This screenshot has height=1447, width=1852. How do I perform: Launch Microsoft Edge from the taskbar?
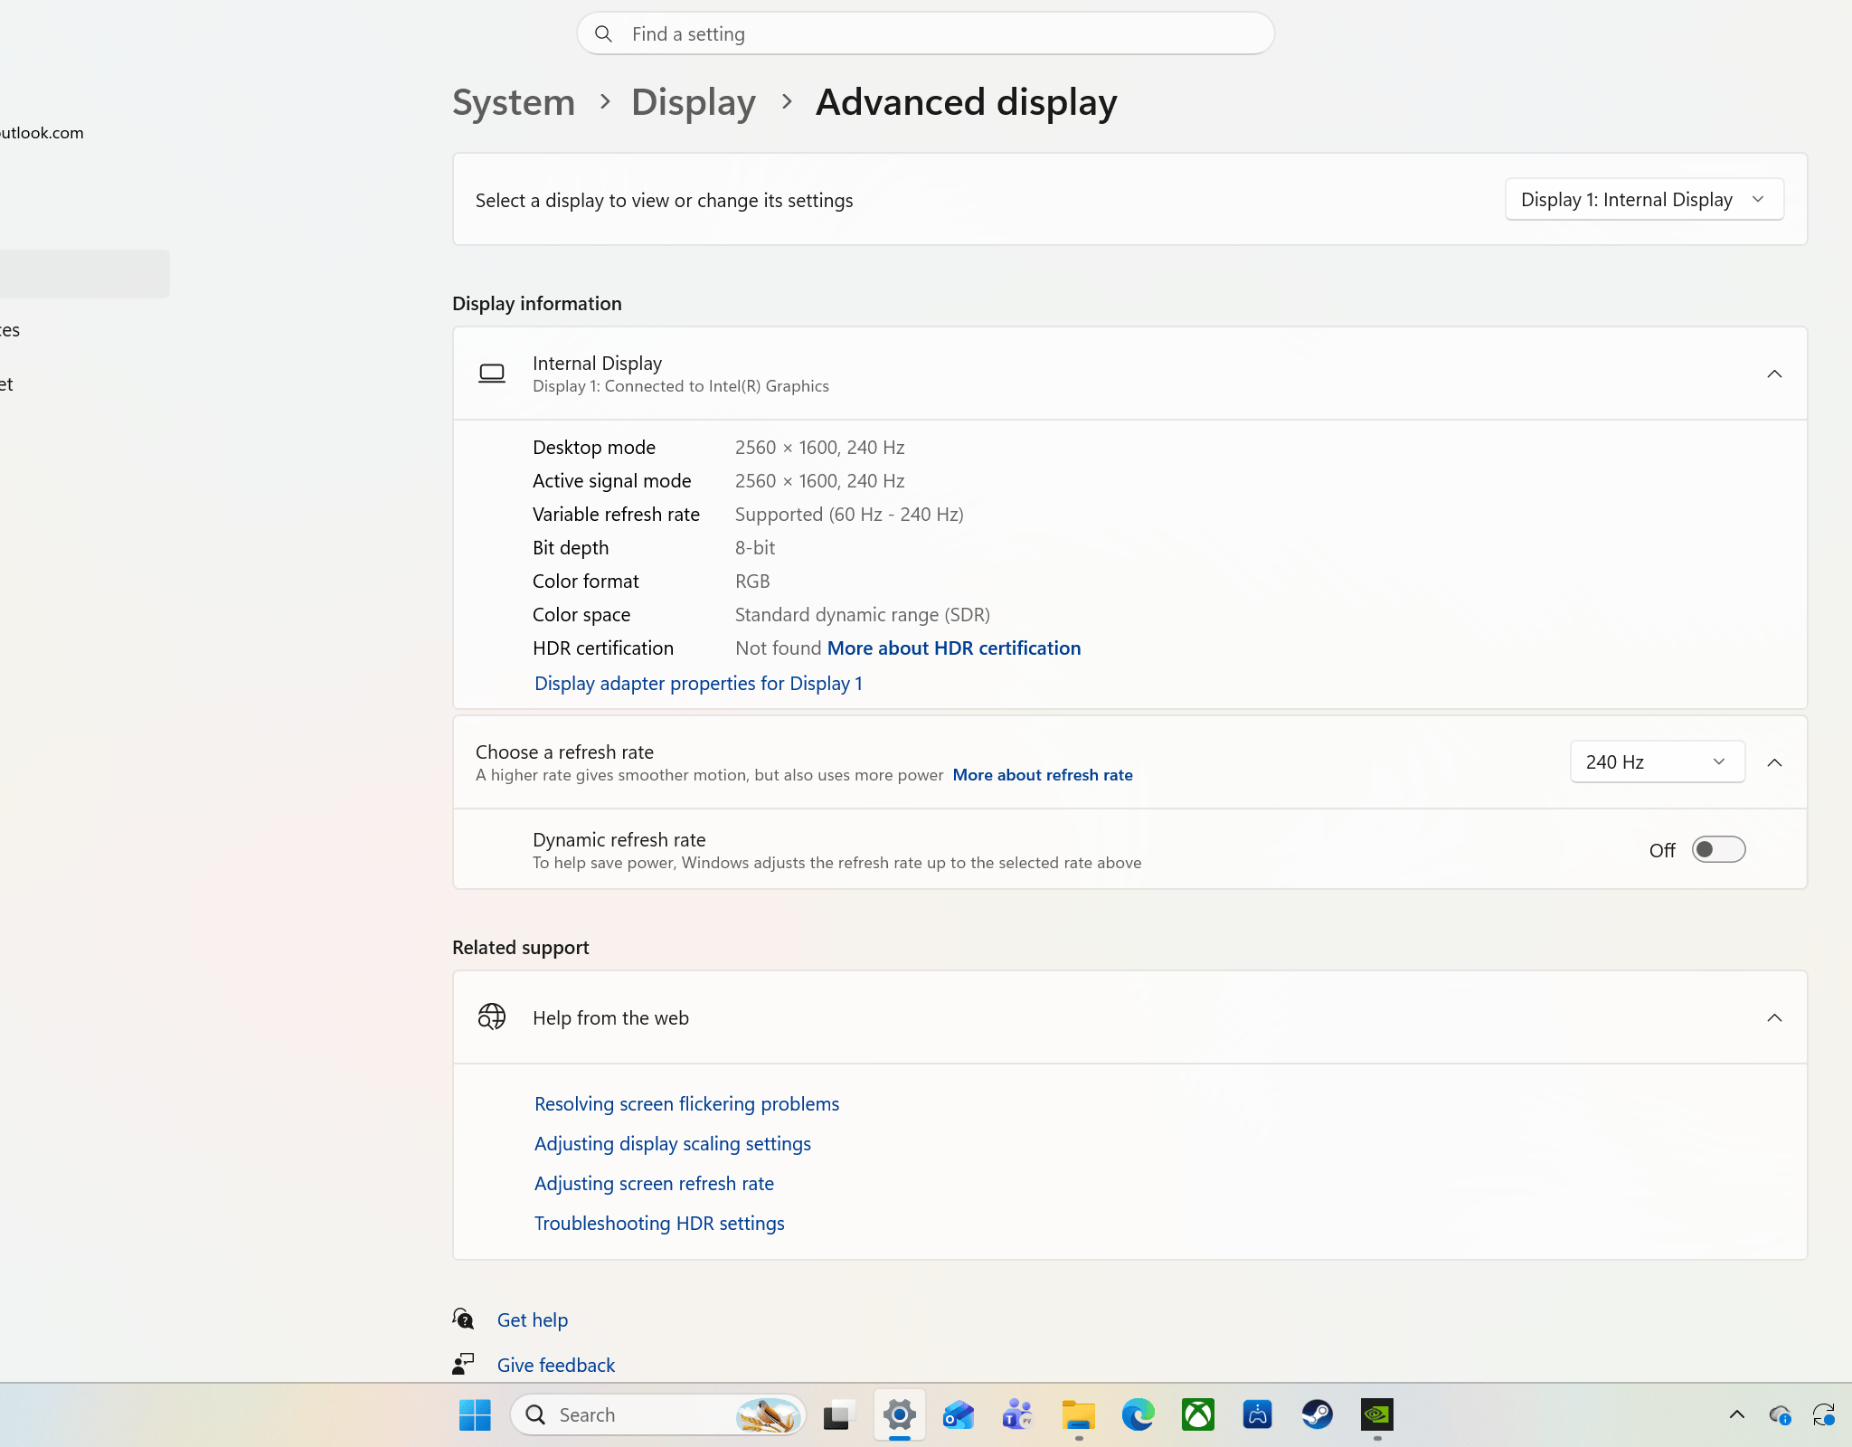[x=1138, y=1414]
